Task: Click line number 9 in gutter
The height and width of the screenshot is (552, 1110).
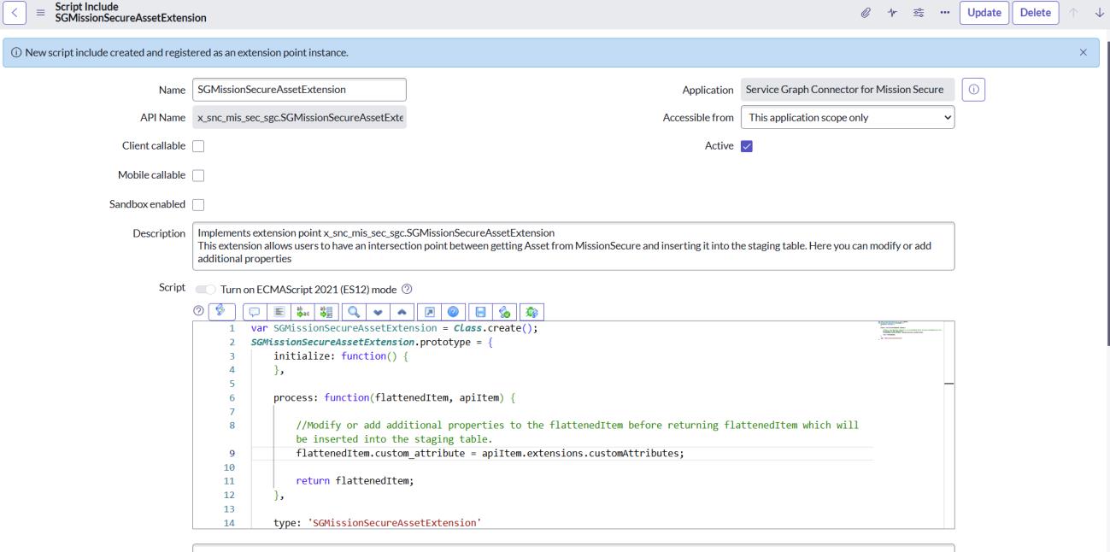Action: (x=232, y=453)
